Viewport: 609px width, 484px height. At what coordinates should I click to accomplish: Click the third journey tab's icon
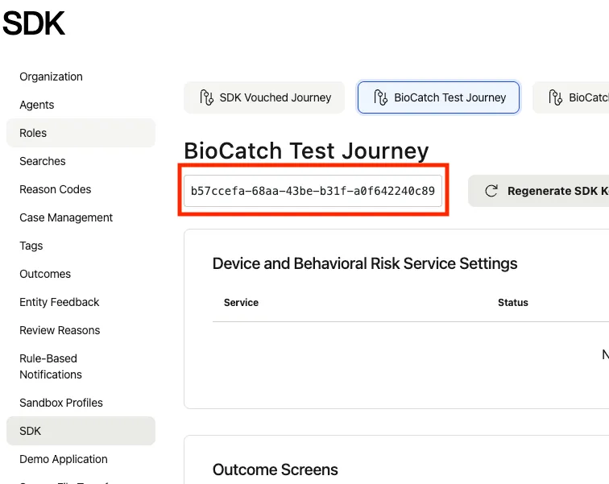tap(554, 97)
